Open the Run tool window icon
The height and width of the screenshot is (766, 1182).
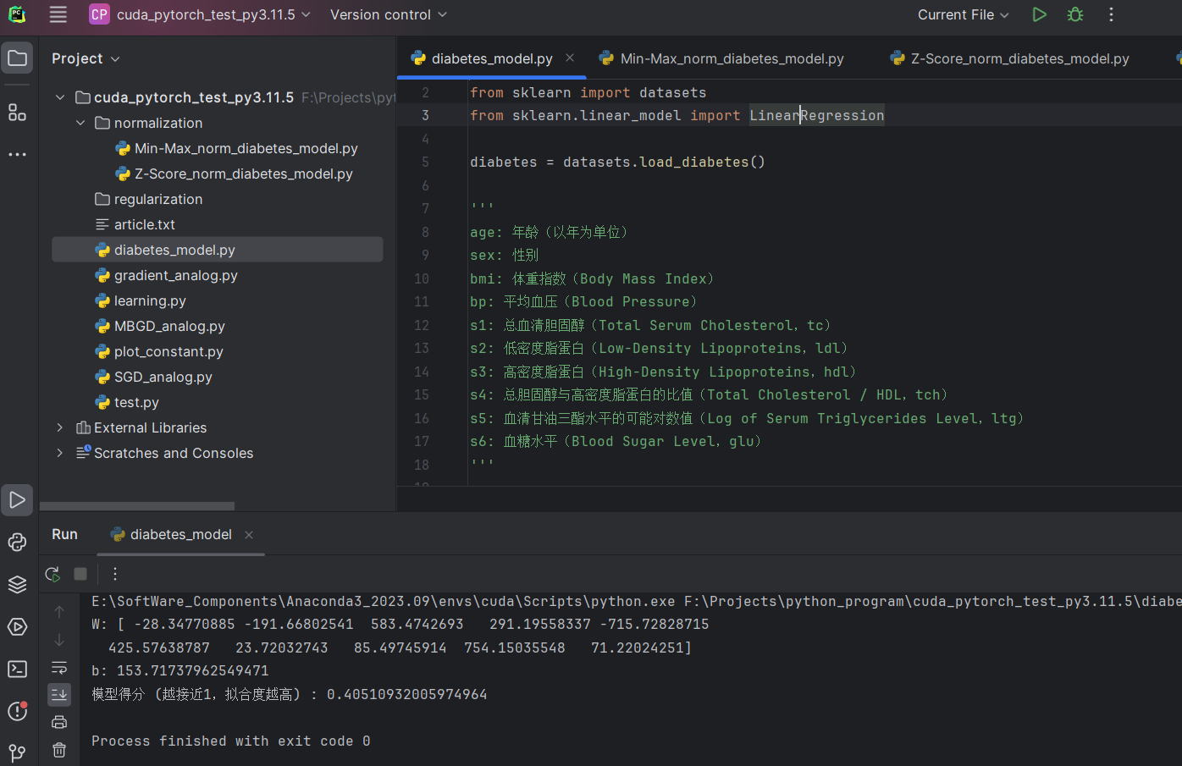point(17,500)
